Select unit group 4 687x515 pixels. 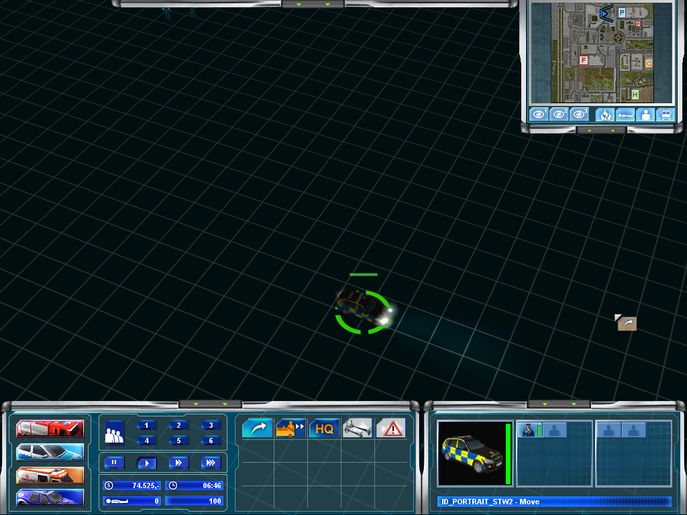pos(146,441)
